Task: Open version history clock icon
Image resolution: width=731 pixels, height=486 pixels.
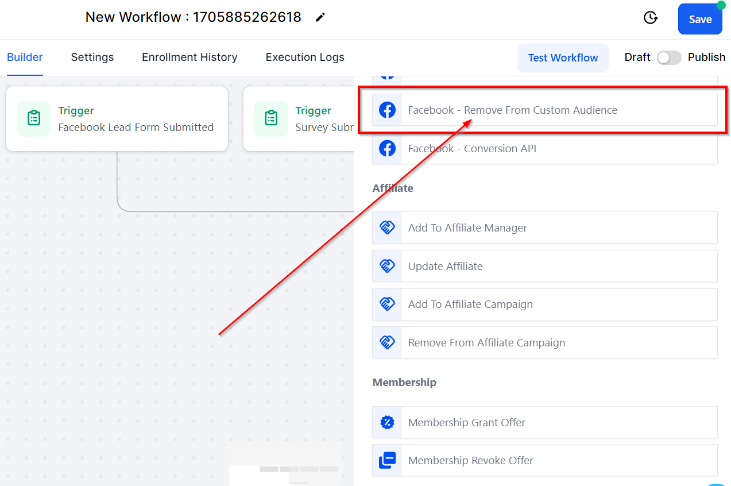Action: pyautogui.click(x=650, y=18)
